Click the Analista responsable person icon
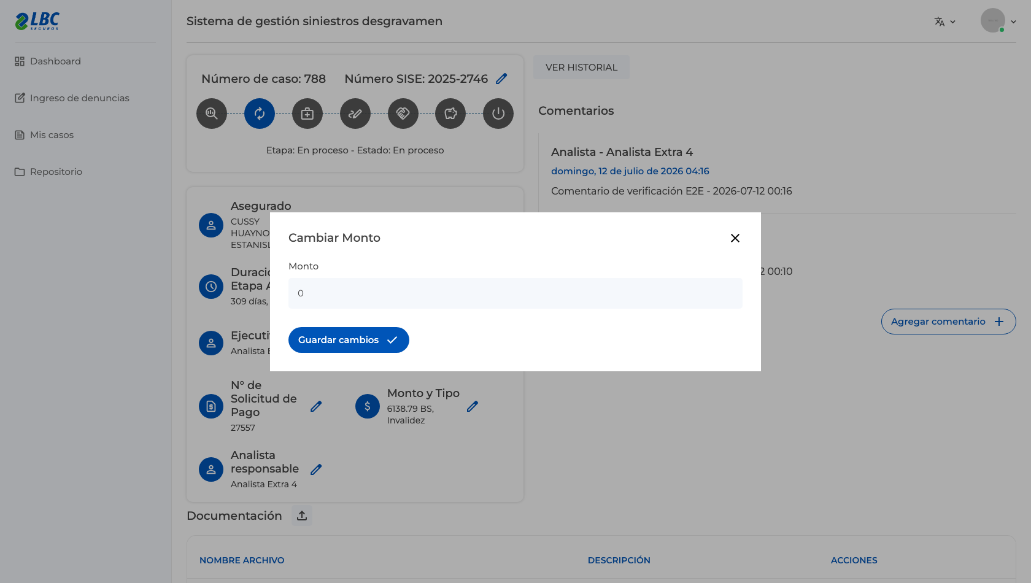Viewport: 1031px width, 583px height. [211, 469]
